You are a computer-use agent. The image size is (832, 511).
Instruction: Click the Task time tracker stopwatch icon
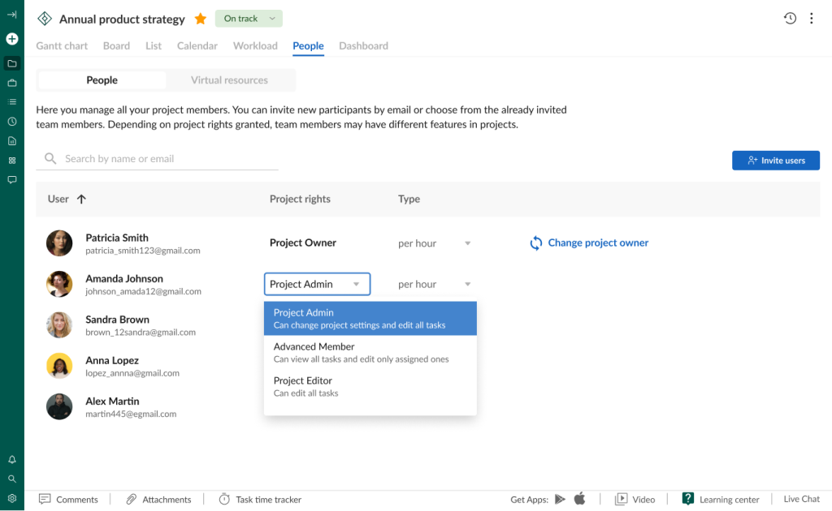pyautogui.click(x=224, y=499)
